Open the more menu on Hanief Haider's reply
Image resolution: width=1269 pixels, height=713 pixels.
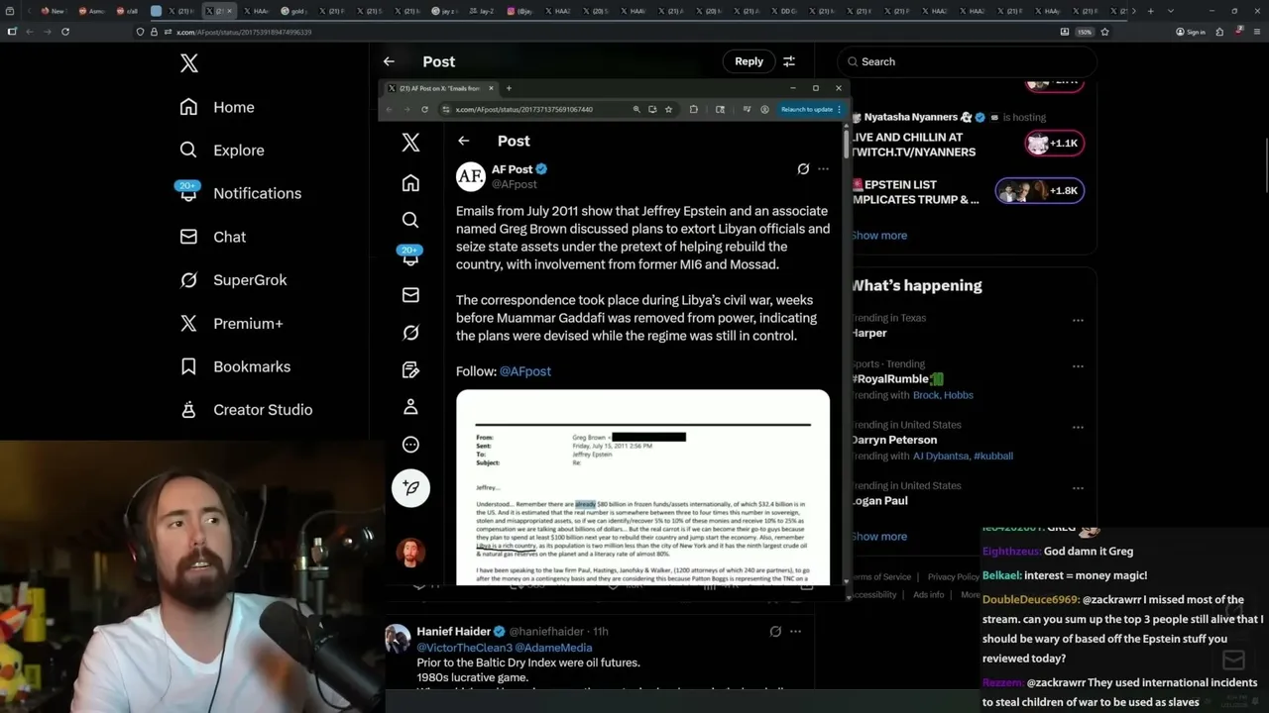(x=795, y=631)
